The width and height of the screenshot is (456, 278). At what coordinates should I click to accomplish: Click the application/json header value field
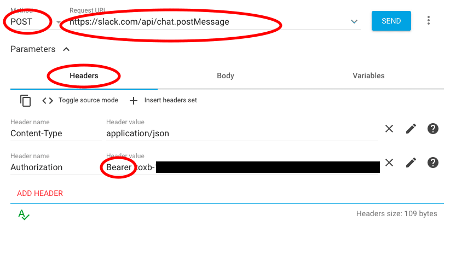coord(241,134)
